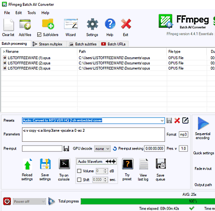Click the Volume dB spinner arrows
This screenshot has width=215, height=211.
pos(105,171)
